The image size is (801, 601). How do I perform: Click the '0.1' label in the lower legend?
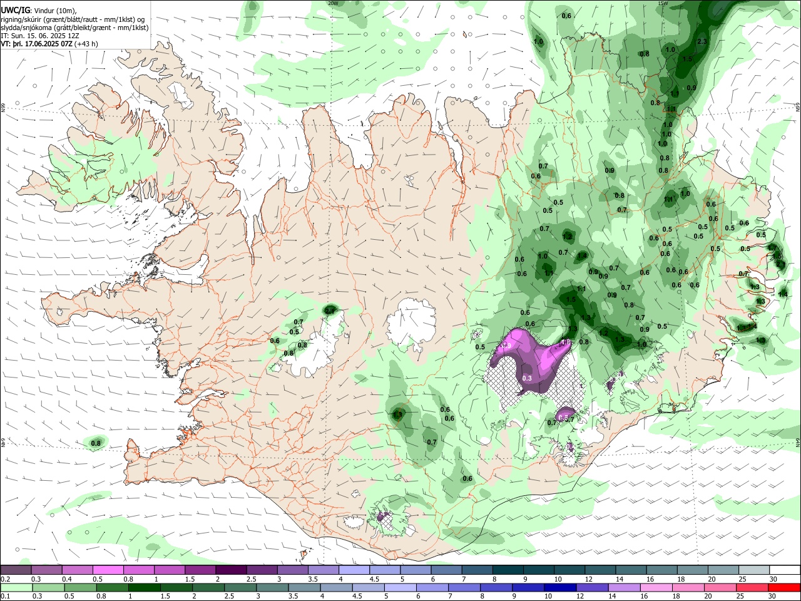pos(5,596)
